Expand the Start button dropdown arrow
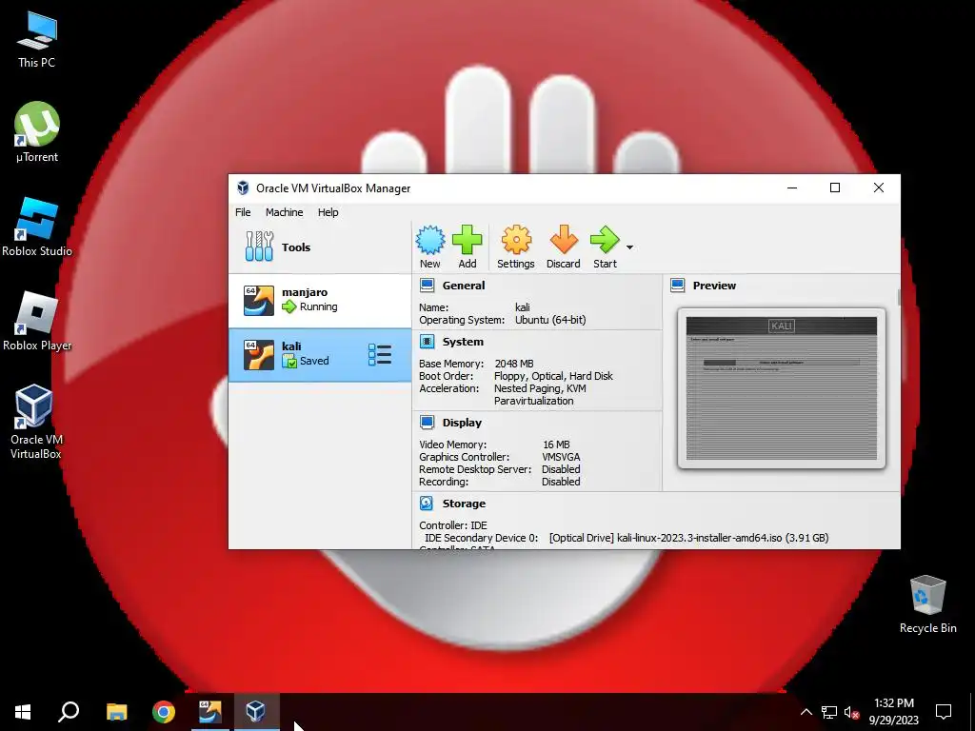This screenshot has width=975, height=731. tap(629, 247)
